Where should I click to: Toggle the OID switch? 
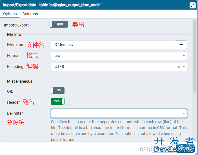coord(58,90)
